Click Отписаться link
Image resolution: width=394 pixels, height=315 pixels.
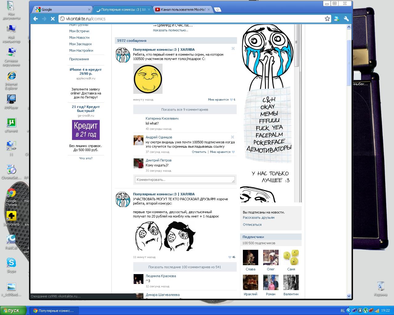(x=252, y=225)
